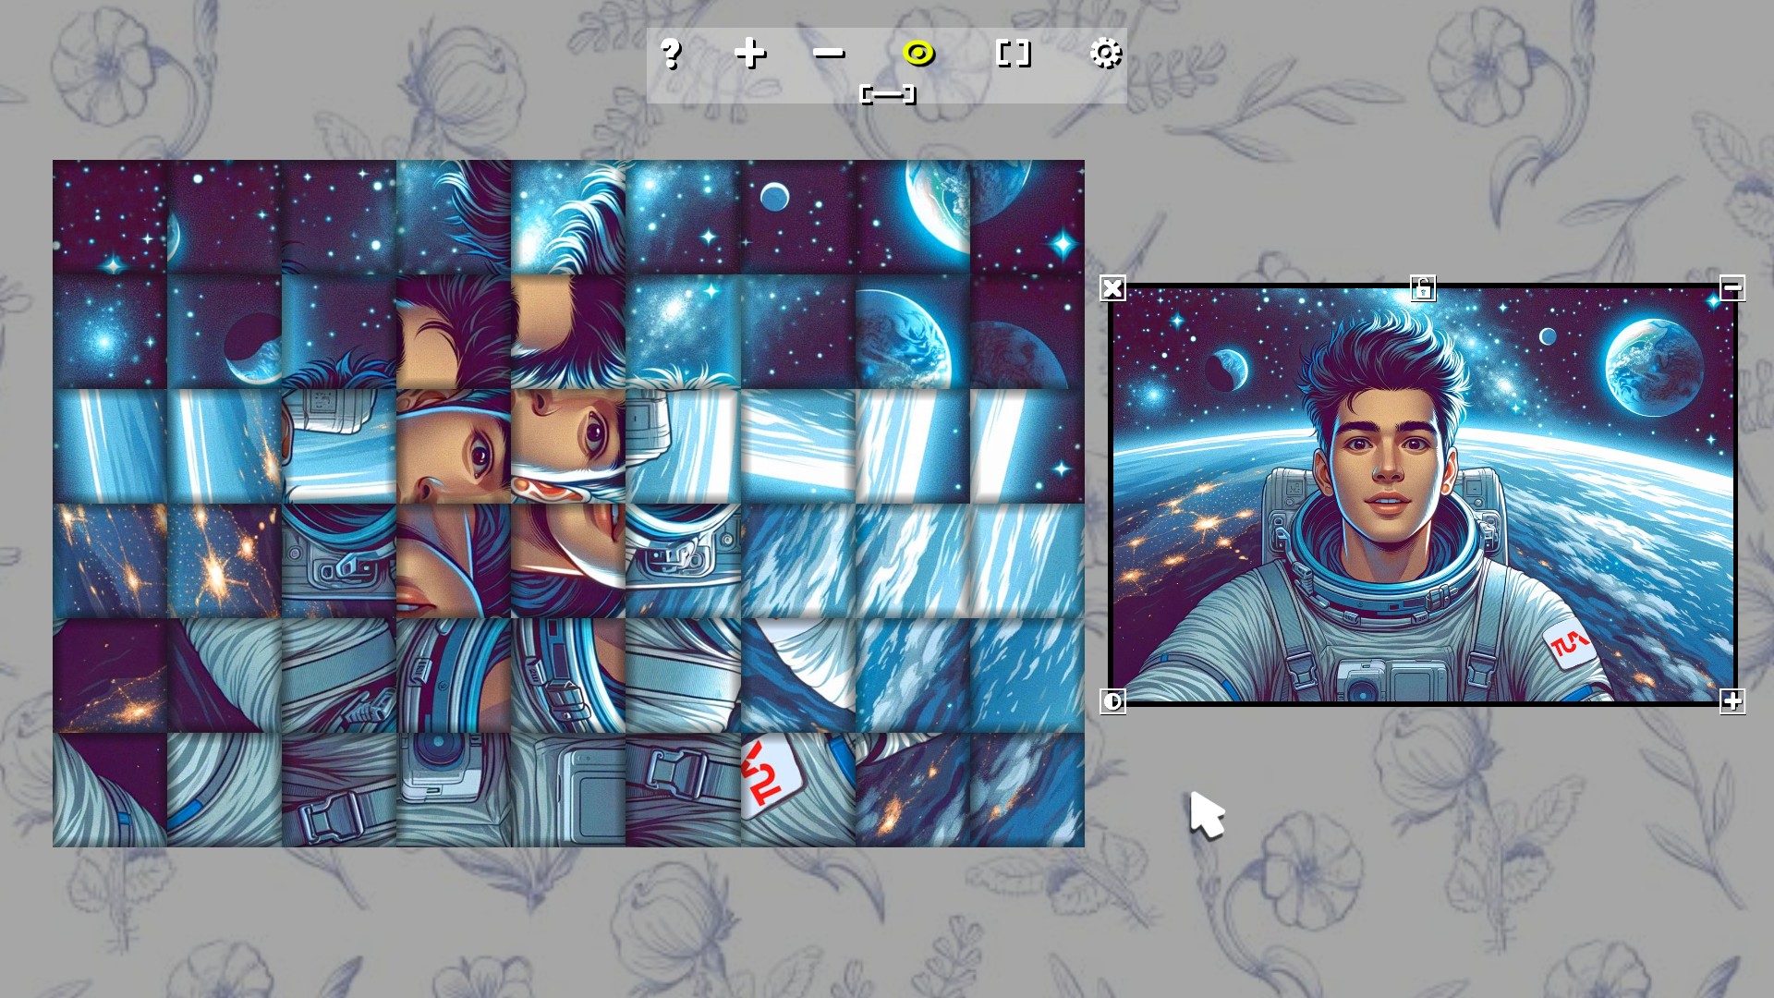Enlarge the reference image with the corner plus

1732,701
